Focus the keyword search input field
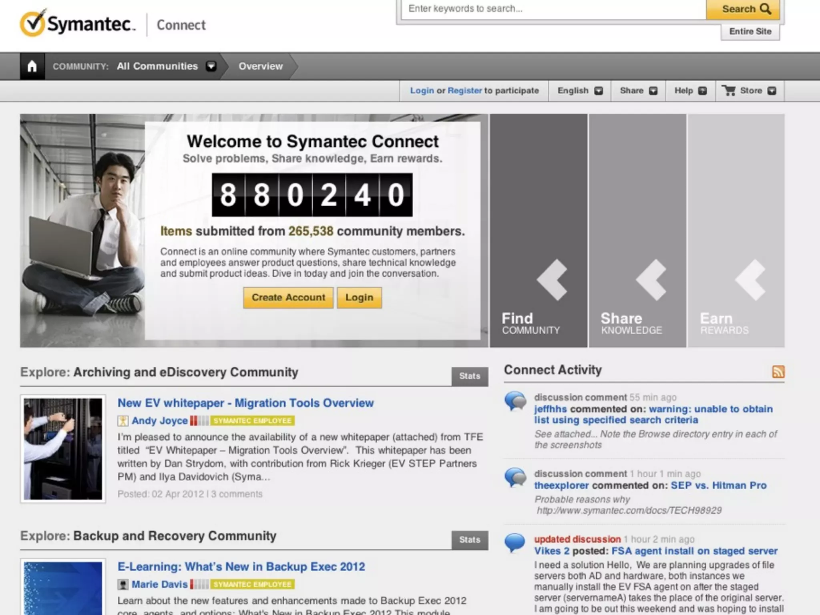820x615 pixels. (553, 9)
